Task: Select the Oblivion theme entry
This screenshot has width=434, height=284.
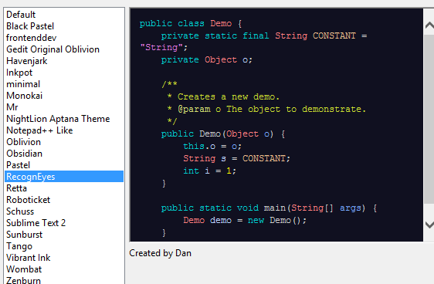Action: (x=64, y=142)
